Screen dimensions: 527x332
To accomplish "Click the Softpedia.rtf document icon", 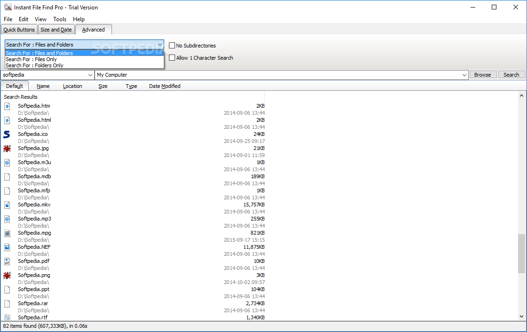I will 7,317.
